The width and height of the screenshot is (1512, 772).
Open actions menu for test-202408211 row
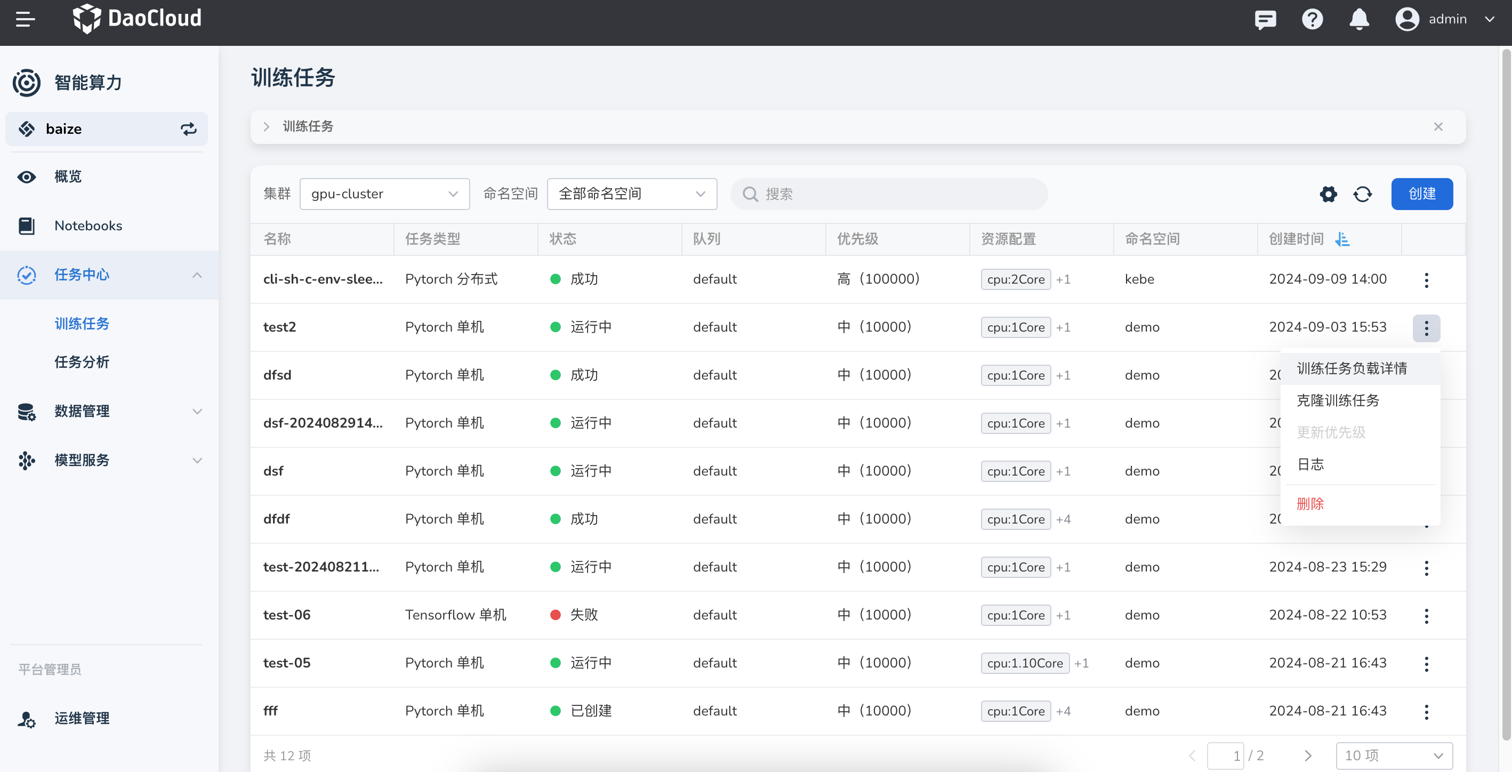(x=1426, y=568)
